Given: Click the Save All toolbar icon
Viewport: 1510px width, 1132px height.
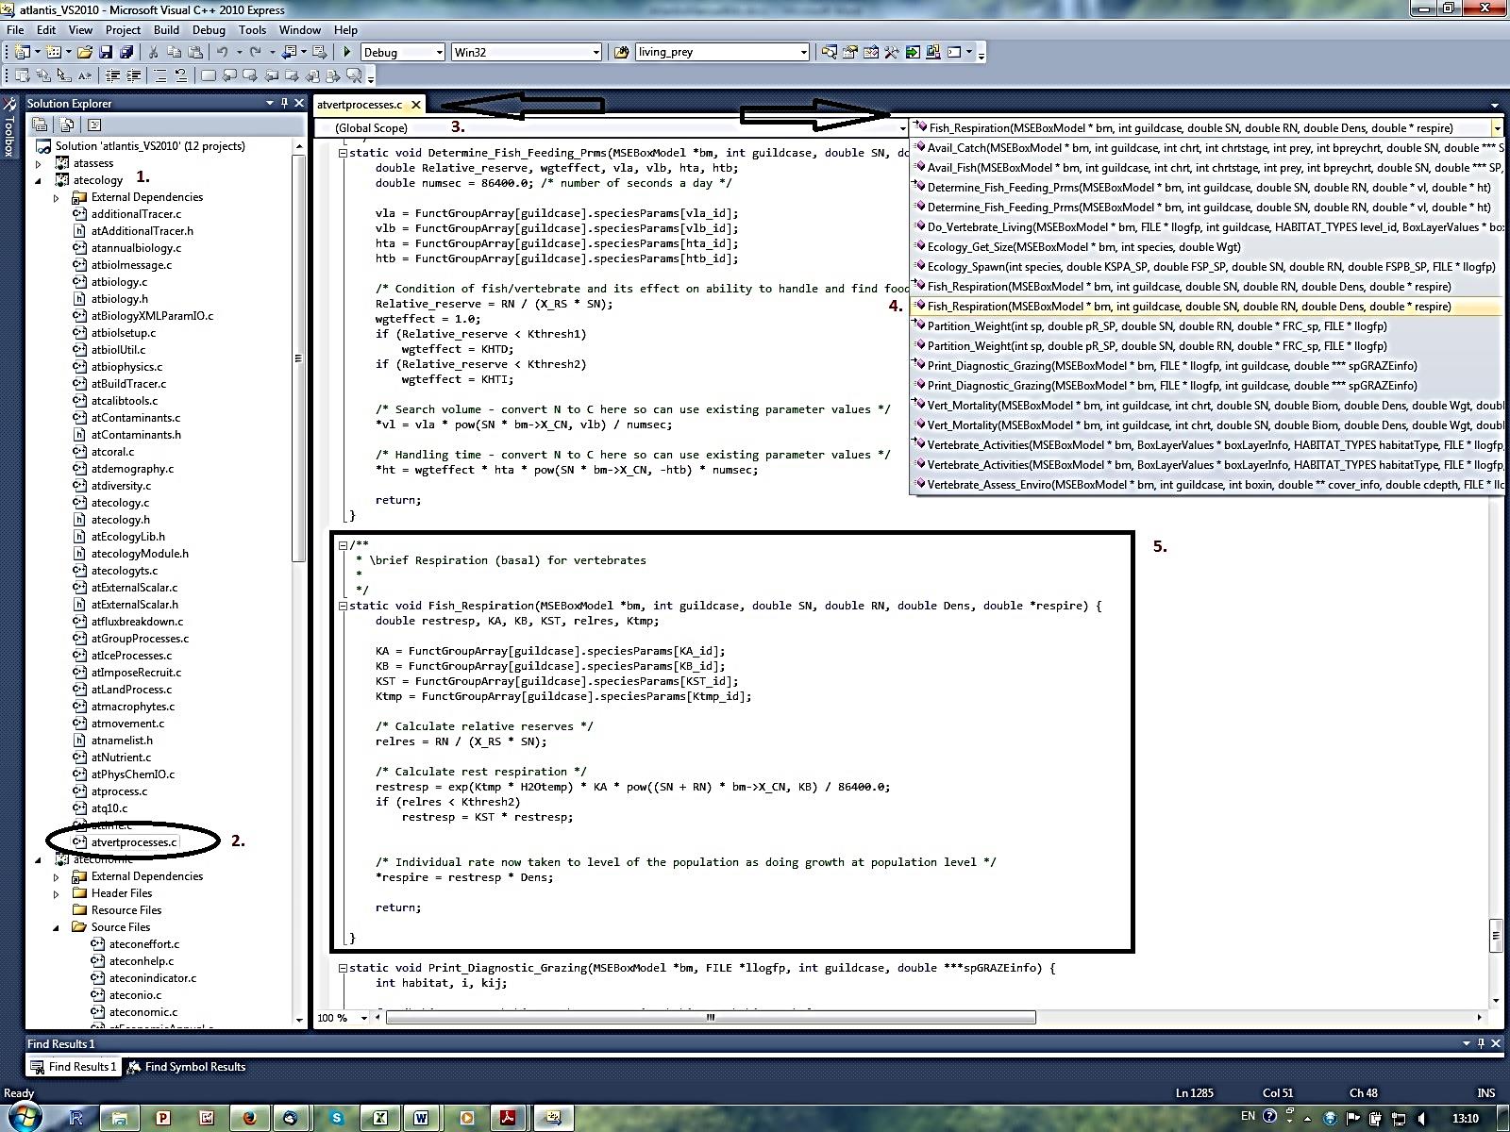Looking at the screenshot, I should click(x=125, y=53).
